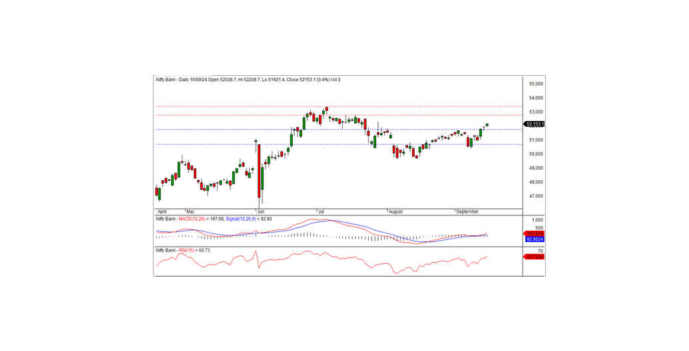Click the May label on time axis
The image size is (689, 351).
[190, 211]
